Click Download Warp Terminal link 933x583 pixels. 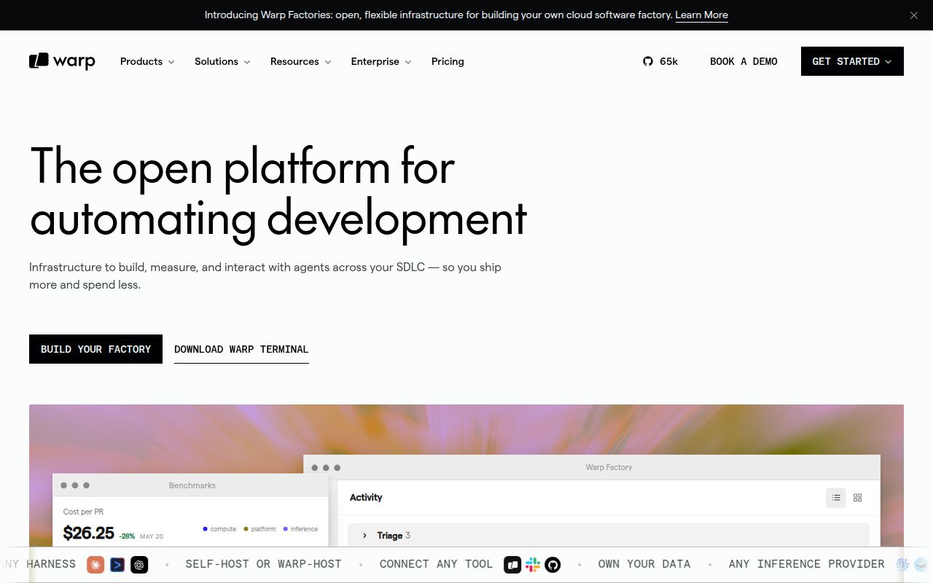(x=241, y=349)
